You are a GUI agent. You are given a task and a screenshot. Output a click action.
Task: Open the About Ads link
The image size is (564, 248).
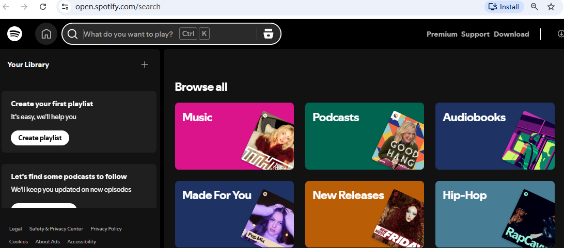tap(48, 241)
